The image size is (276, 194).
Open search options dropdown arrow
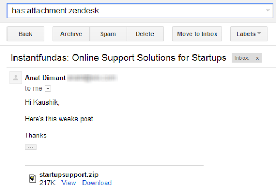pyautogui.click(x=268, y=10)
